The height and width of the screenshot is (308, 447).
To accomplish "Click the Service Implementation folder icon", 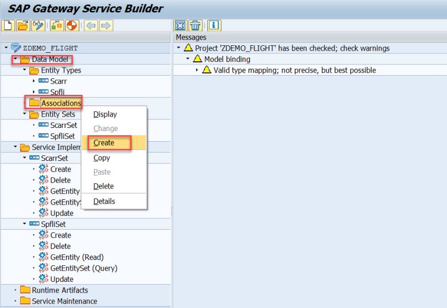I will 25,147.
